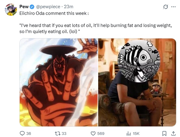The image size is (180, 137).
Task: View post analytics via the bar chart icon
Action: coord(128,133)
